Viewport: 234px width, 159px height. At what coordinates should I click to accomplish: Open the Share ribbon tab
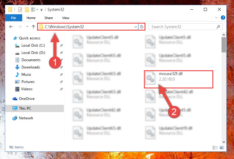pos(48,18)
